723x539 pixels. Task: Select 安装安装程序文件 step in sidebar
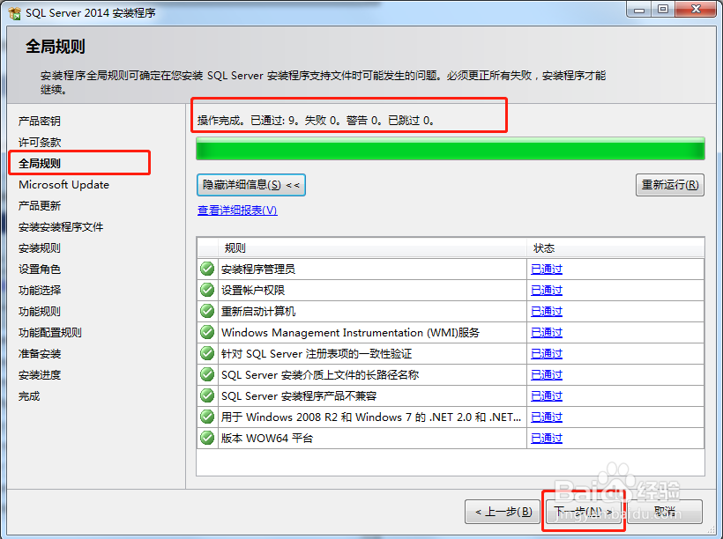click(x=61, y=227)
